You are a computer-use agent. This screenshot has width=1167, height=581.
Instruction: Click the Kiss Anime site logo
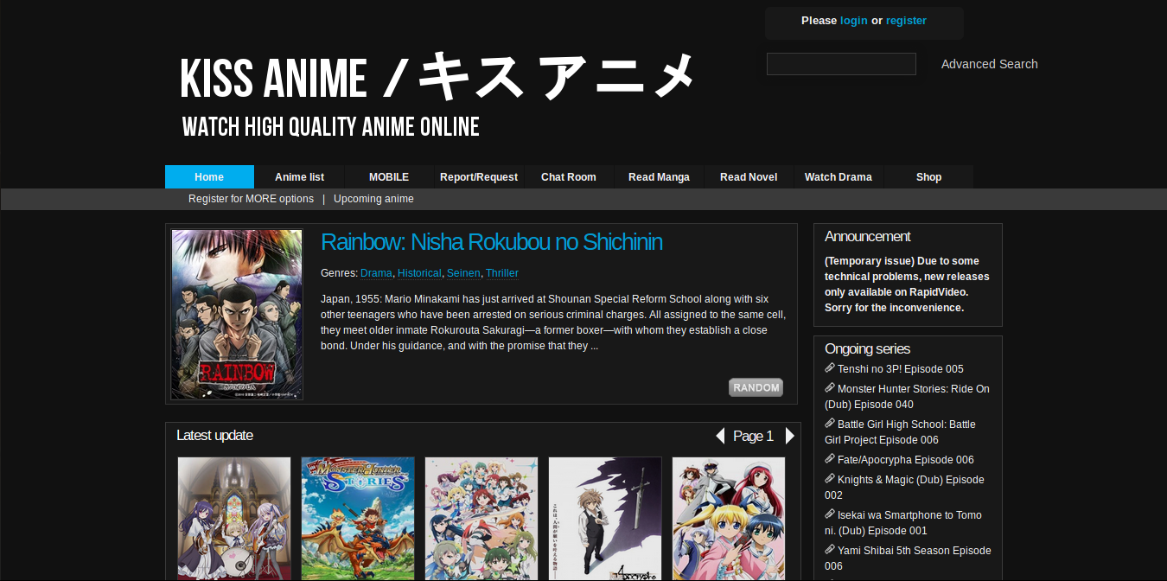click(437, 93)
